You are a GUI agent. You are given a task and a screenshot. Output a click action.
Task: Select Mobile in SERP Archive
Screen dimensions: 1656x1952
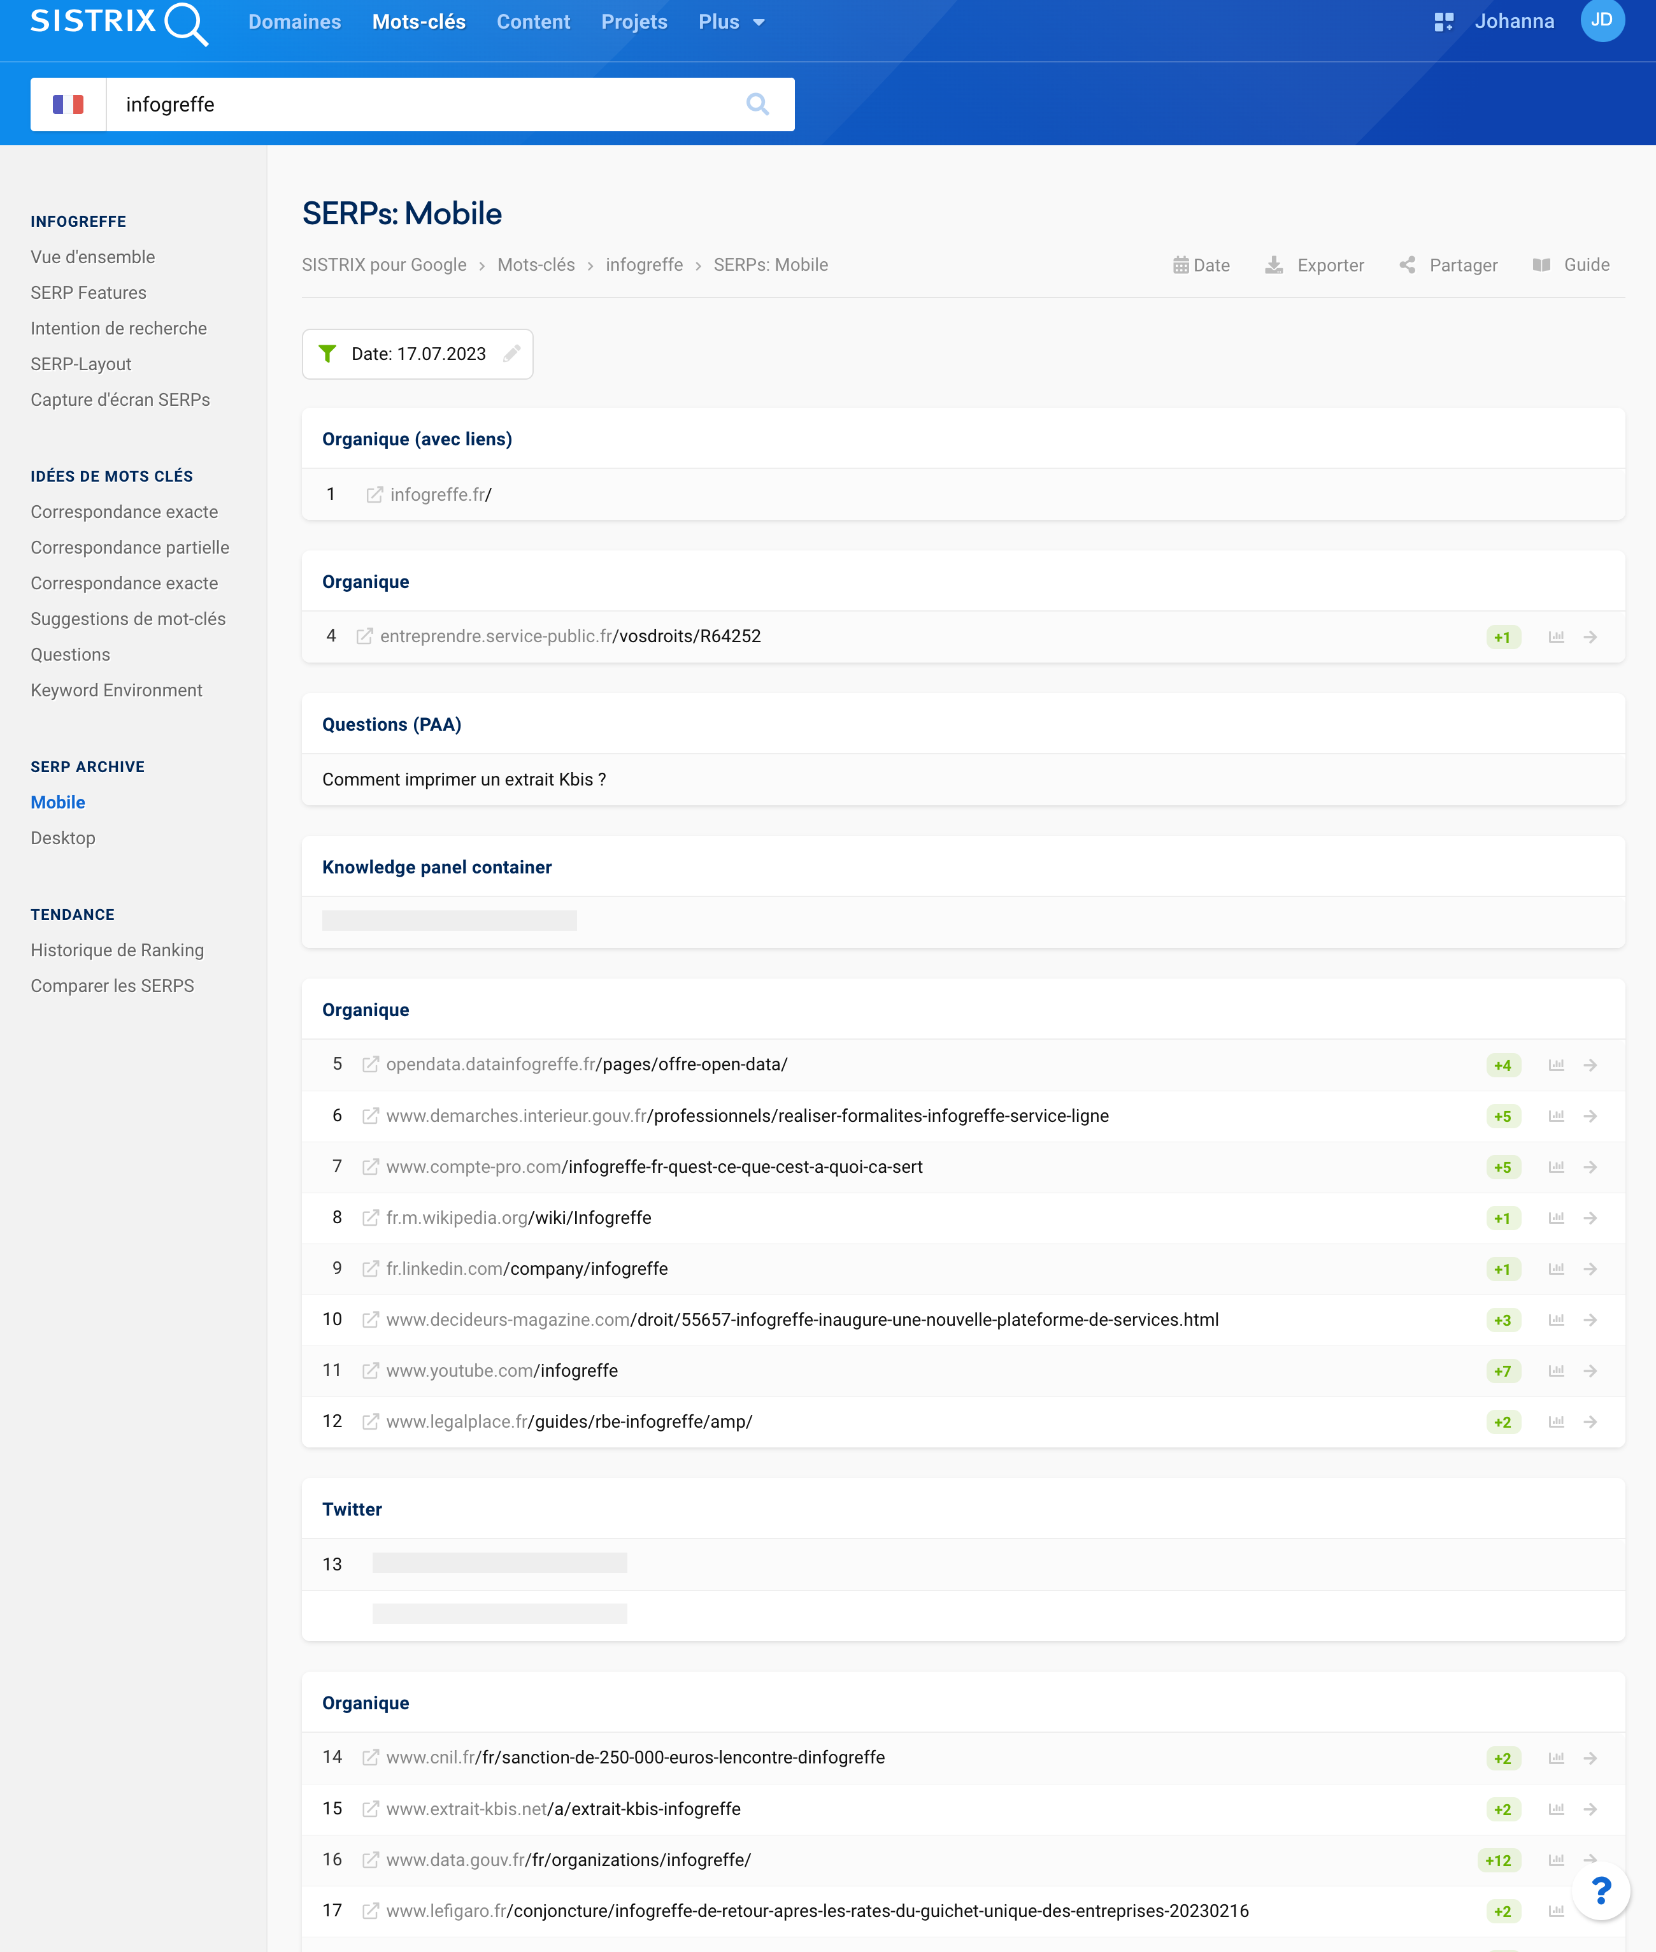click(x=58, y=803)
